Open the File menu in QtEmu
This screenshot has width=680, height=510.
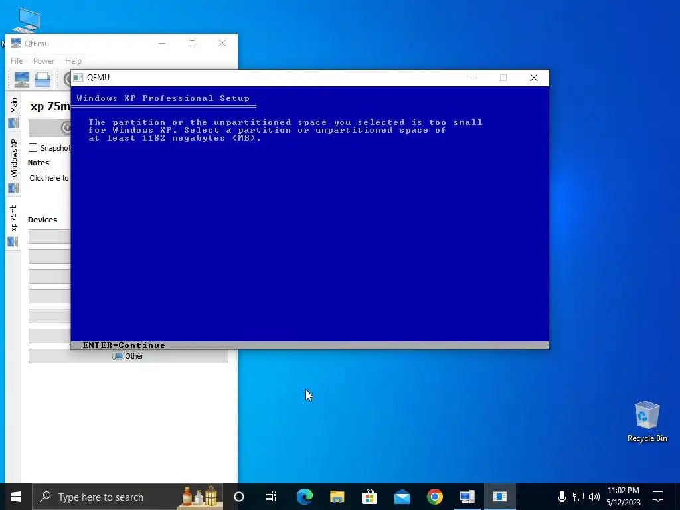click(x=17, y=60)
